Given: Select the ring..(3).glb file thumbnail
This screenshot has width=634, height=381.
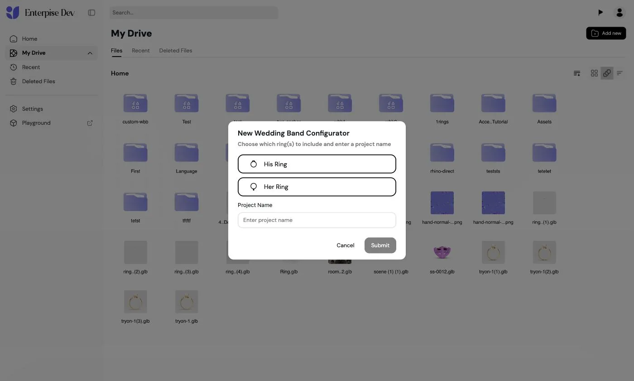Looking at the screenshot, I should (x=187, y=252).
